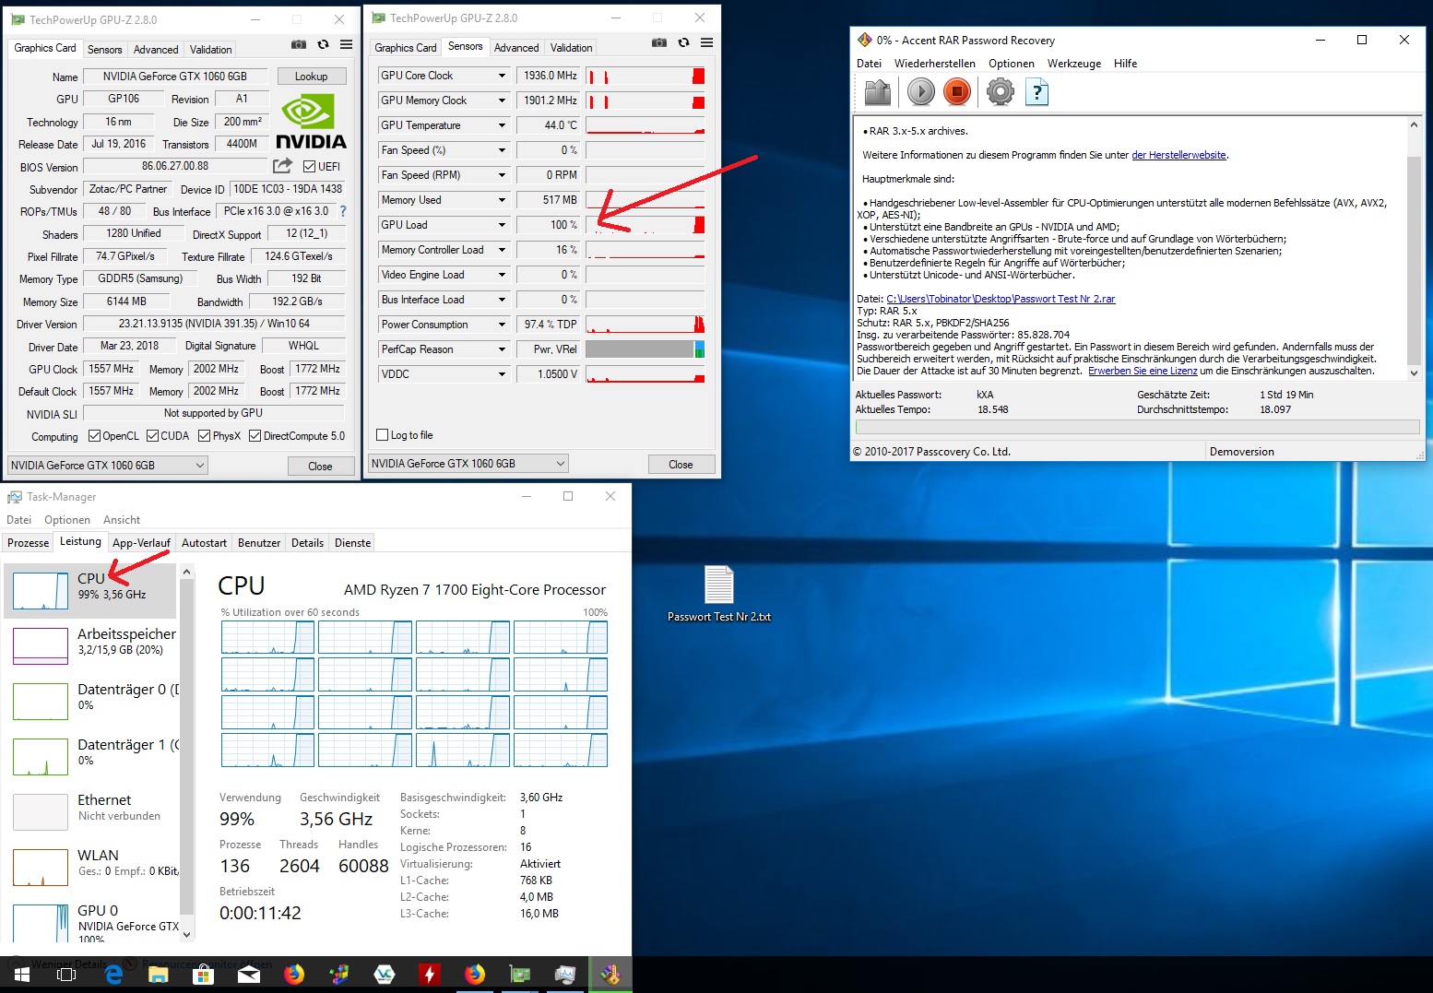Open help question-mark icon in Accent RAR
1433x993 pixels.
click(1037, 91)
